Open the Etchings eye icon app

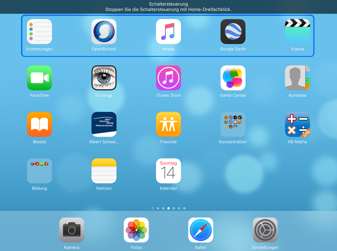click(104, 78)
